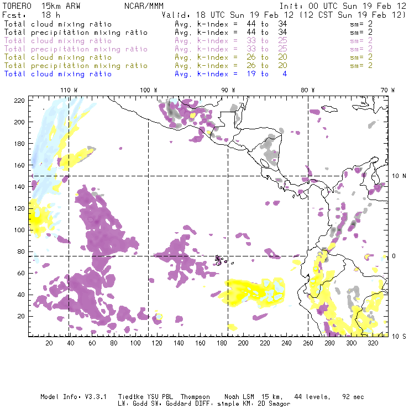Click "Avg. k-index = 44 to 34" on black cloud row
The height and width of the screenshot is (409, 409).
(x=231, y=24)
